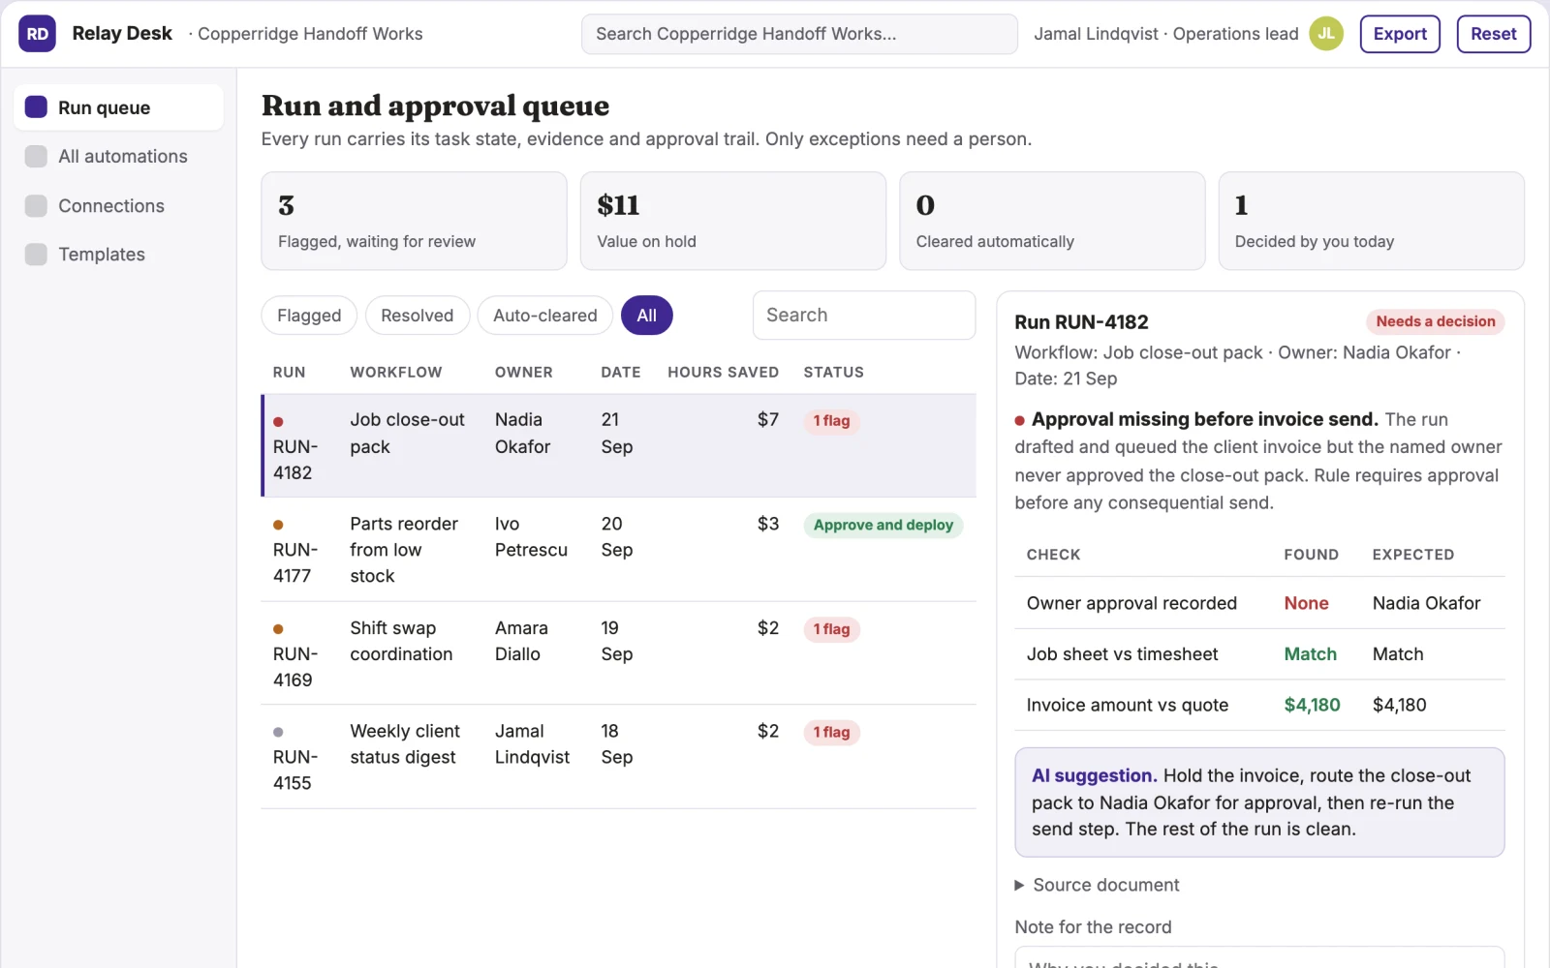Show only Flagged runs

click(x=309, y=316)
